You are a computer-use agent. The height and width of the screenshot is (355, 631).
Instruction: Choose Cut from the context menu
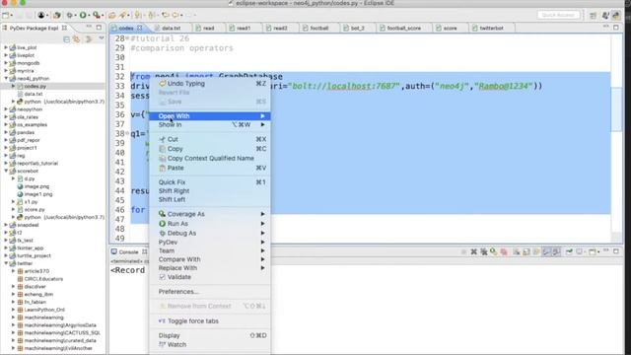click(210, 139)
